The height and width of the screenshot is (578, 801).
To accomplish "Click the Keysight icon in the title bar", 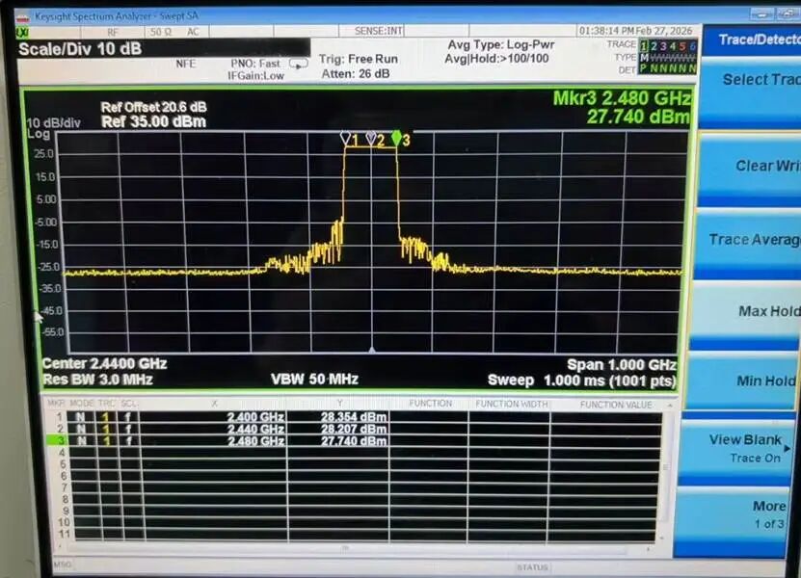I will (22, 18).
